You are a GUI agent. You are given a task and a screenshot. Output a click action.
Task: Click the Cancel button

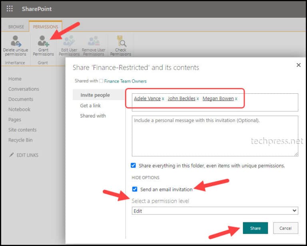(285, 228)
